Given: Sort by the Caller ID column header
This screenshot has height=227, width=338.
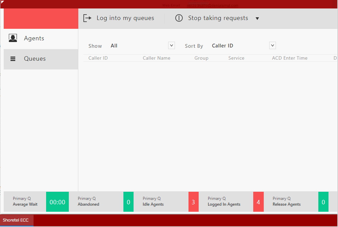Looking at the screenshot, I should 98,58.
